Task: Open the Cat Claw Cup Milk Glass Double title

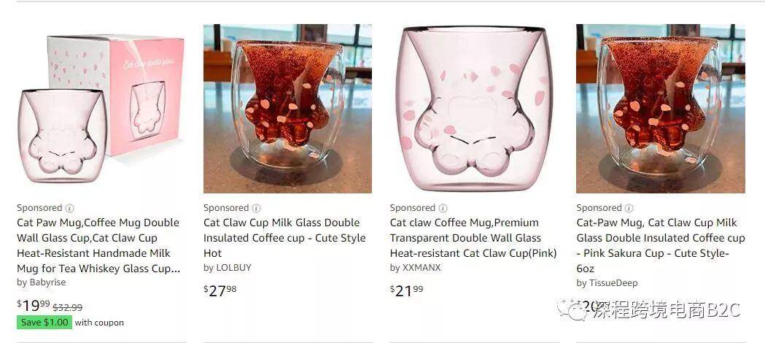Action: (x=284, y=238)
